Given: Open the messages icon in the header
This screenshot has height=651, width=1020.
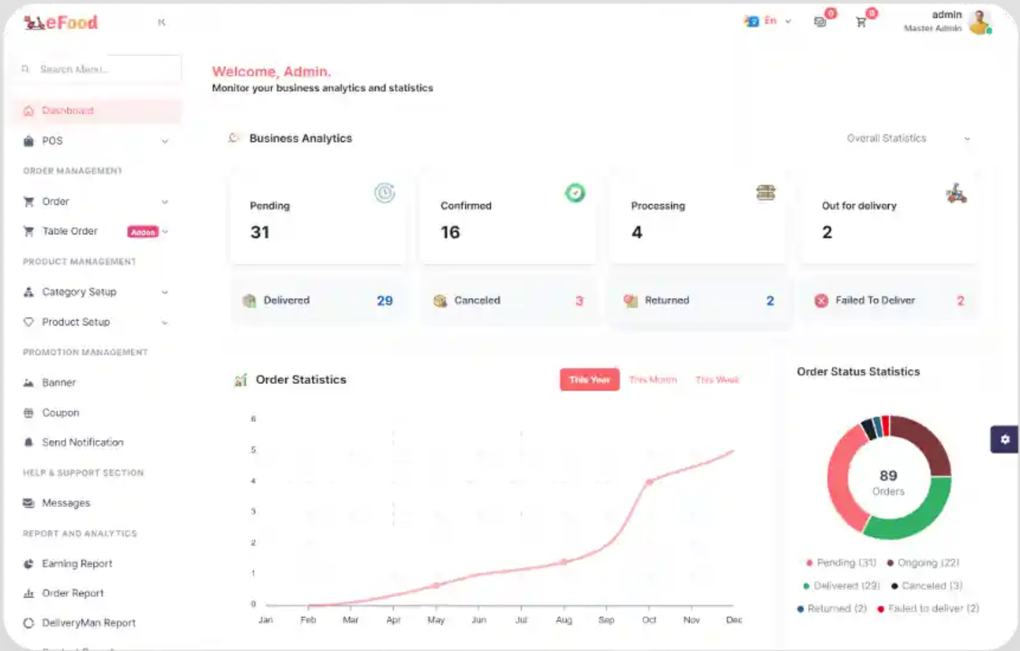Looking at the screenshot, I should coord(820,22).
